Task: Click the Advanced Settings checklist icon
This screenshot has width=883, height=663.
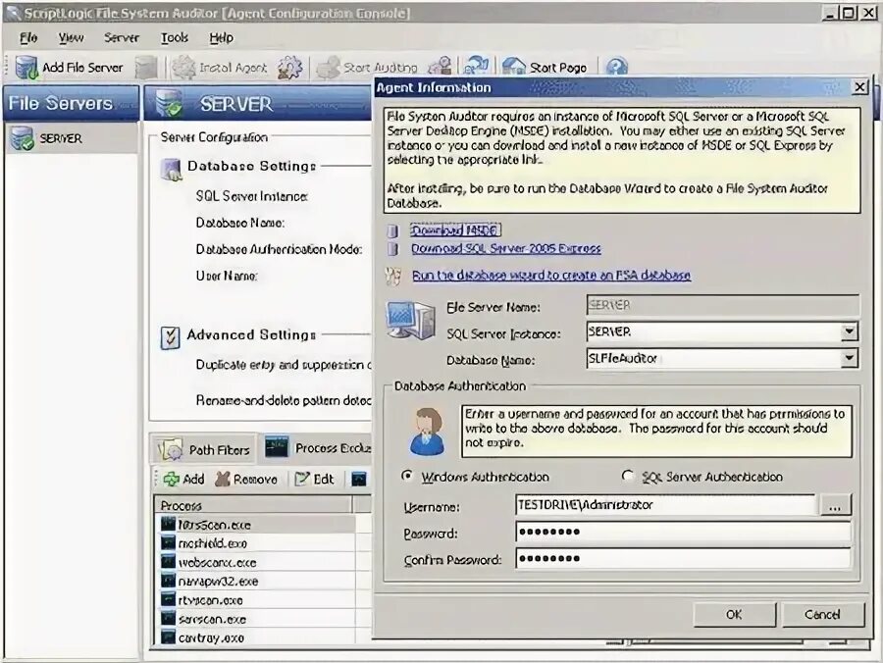Action: 170,337
